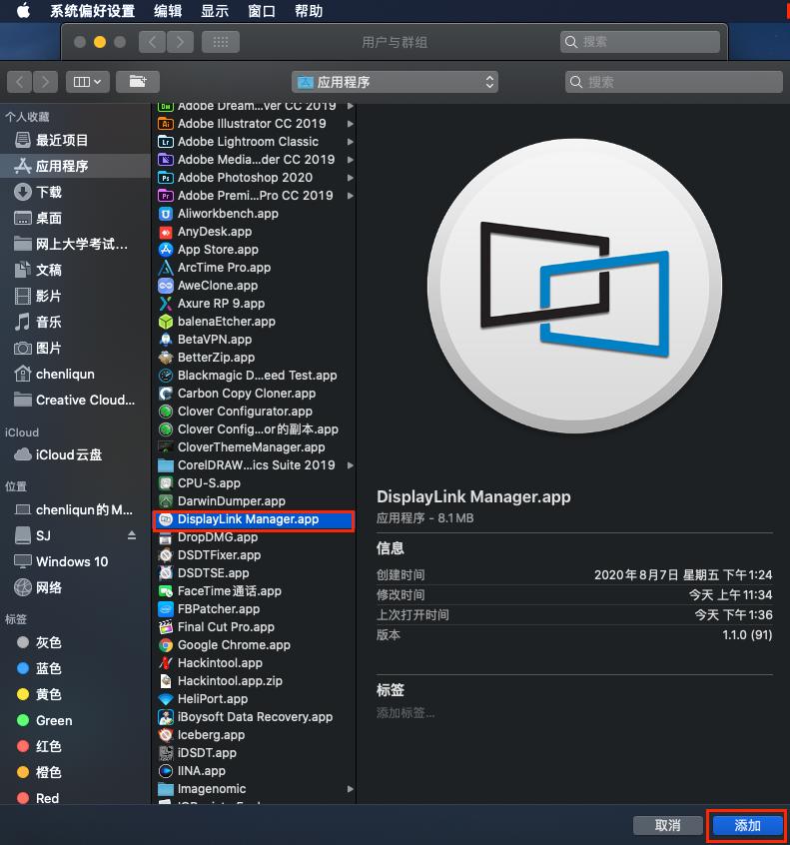Click the new folder icon button
Viewport: 790px width, 845px height.
tap(138, 82)
